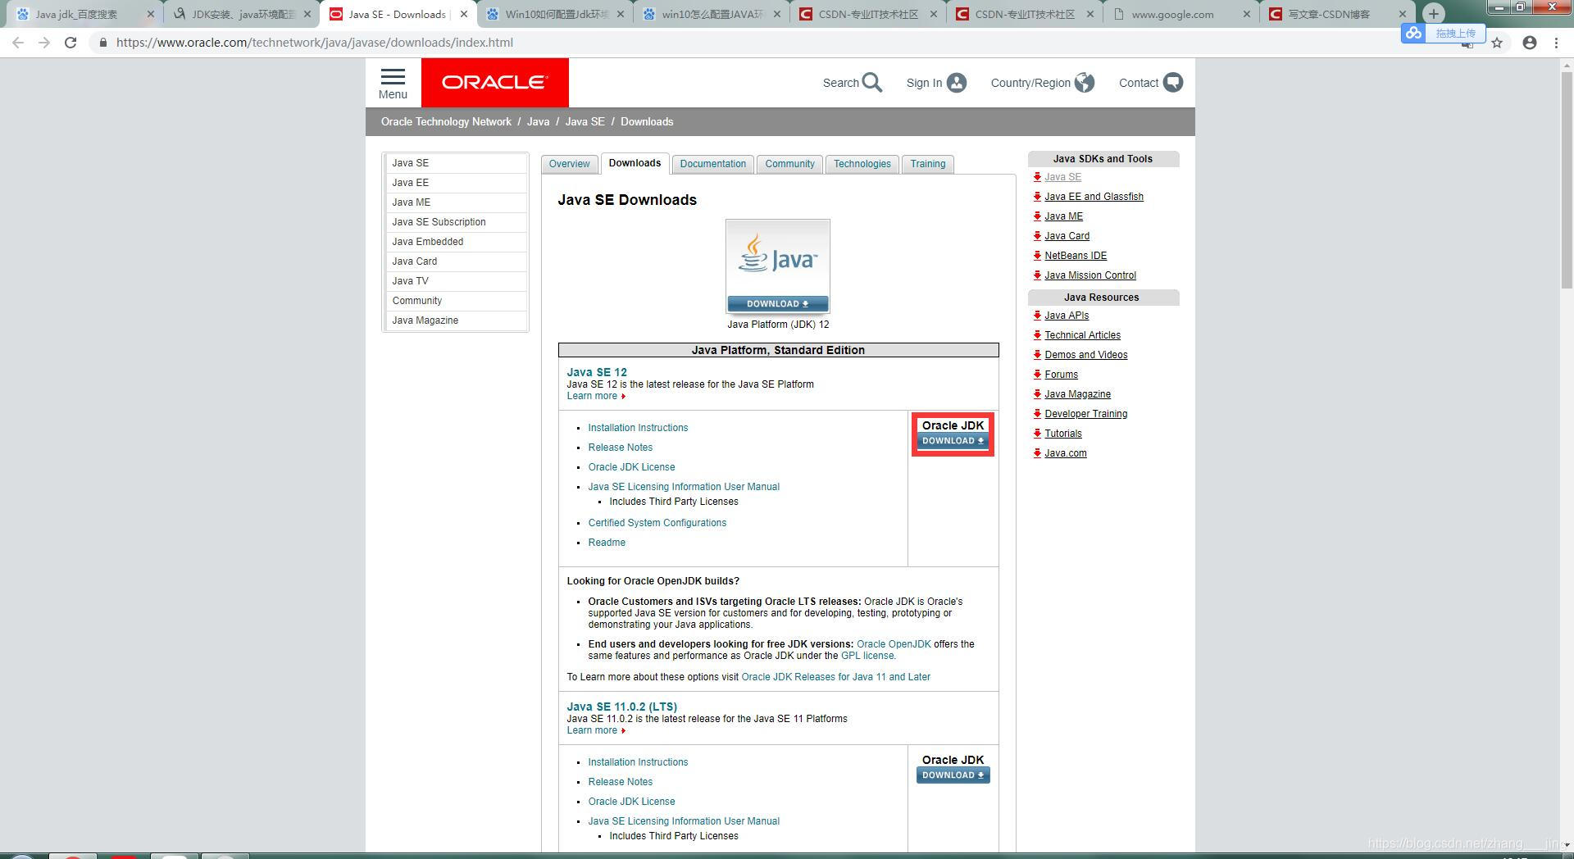
Task: Open Java SE 12 Installation Instructions
Action: click(x=638, y=428)
